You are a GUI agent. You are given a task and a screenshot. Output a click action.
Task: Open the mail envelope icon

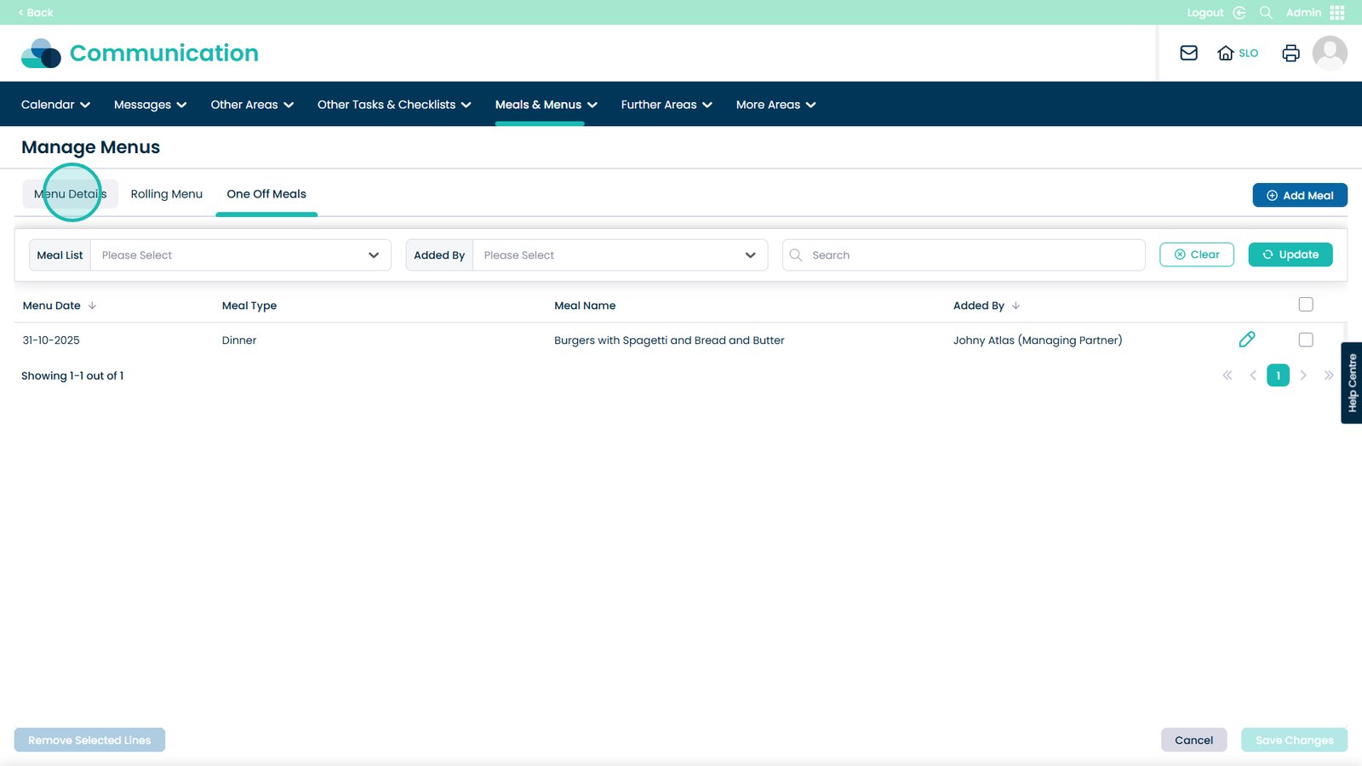tap(1188, 53)
